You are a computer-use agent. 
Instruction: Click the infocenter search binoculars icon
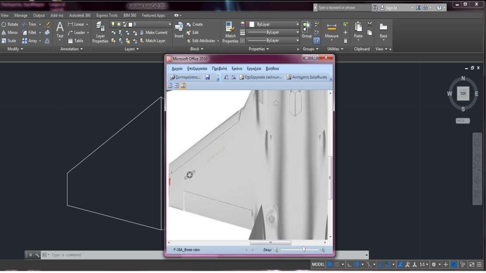(x=375, y=8)
